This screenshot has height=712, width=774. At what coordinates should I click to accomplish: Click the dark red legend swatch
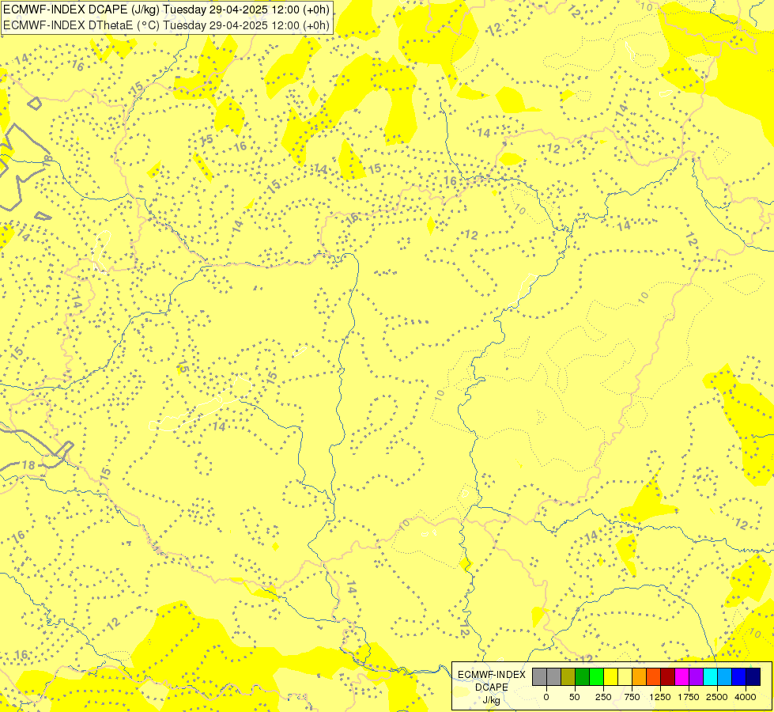click(668, 676)
